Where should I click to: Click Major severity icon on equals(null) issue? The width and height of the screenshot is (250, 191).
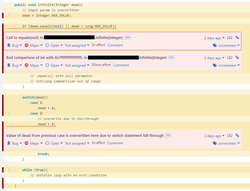coord(26,45)
